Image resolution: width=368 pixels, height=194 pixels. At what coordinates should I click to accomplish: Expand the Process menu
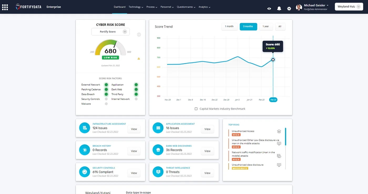152,7
